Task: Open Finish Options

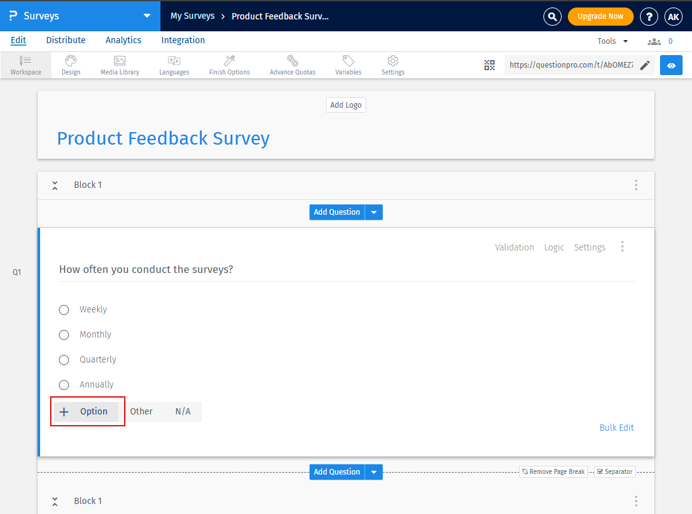Action: 229,65
